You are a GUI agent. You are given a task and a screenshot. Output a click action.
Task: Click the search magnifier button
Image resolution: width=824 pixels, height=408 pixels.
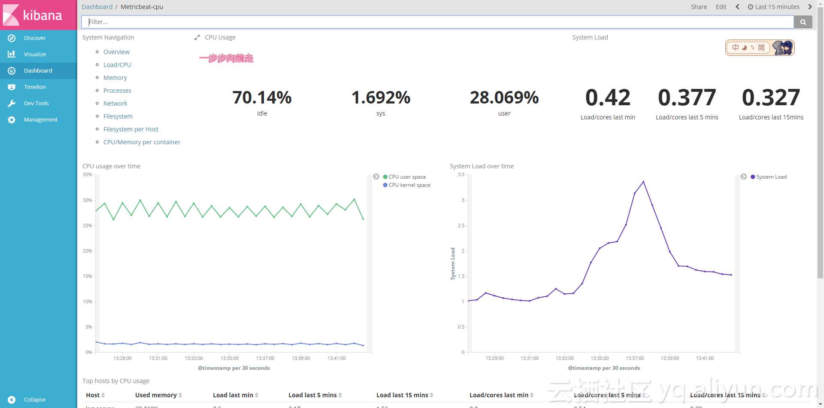coord(803,22)
